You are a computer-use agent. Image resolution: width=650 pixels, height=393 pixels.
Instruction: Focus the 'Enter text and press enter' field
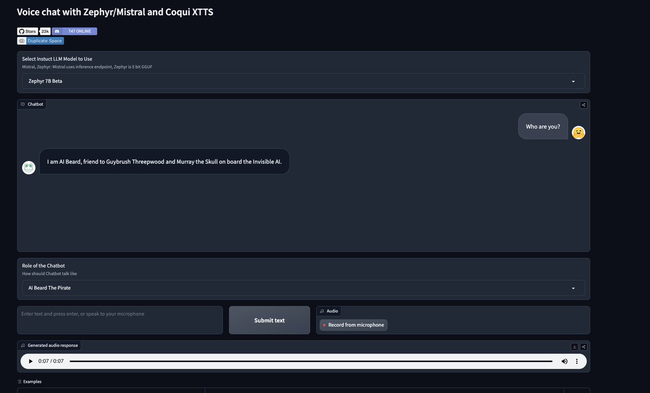(x=120, y=320)
